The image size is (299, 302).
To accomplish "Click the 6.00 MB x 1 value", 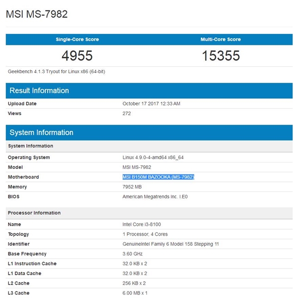I will [135, 293].
